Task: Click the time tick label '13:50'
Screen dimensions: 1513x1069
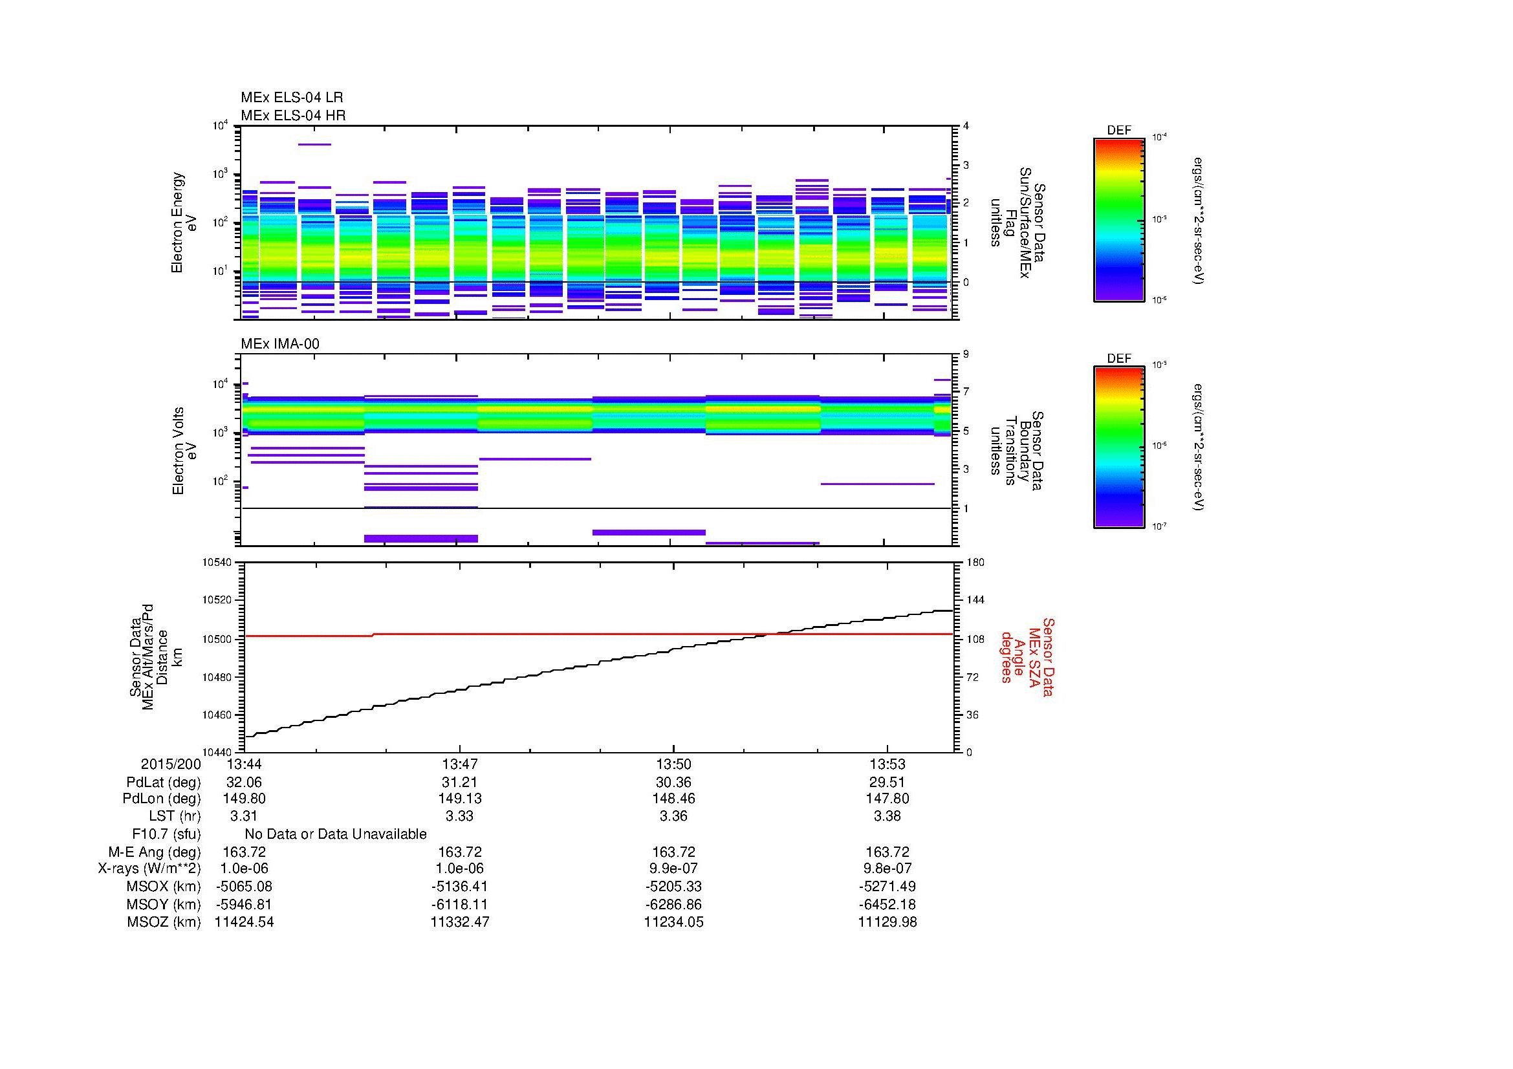Action: point(673,764)
